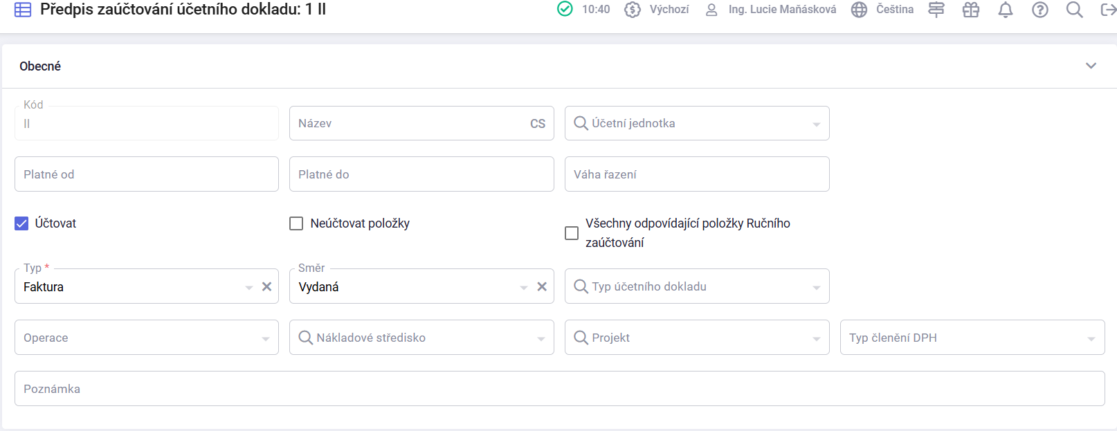The height and width of the screenshot is (431, 1117).
Task: Open the gift box icon
Action: 971,10
